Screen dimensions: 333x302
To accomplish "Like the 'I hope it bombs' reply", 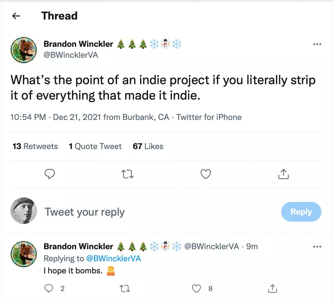I will [196, 288].
